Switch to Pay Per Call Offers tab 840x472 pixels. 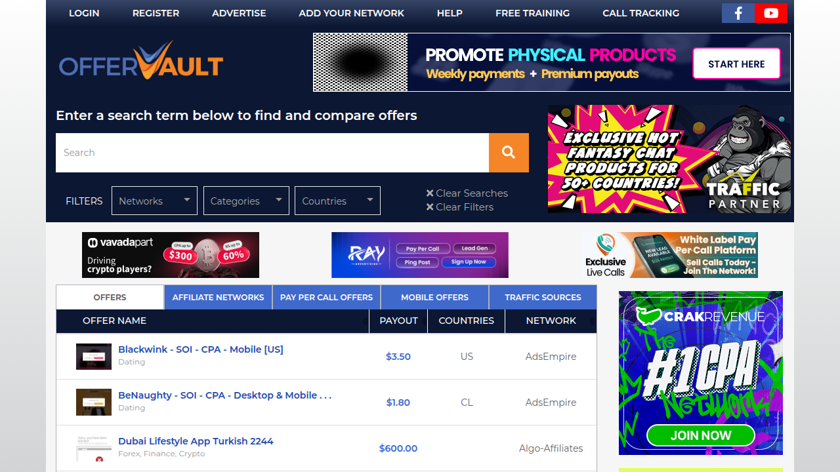pos(326,297)
